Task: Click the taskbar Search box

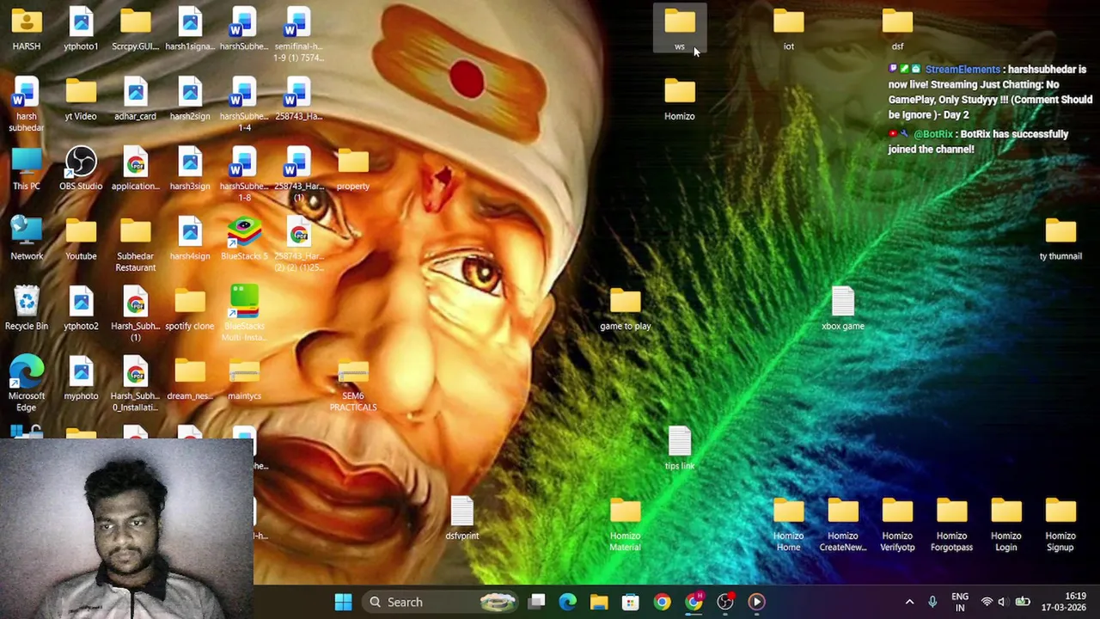Action: [440, 602]
